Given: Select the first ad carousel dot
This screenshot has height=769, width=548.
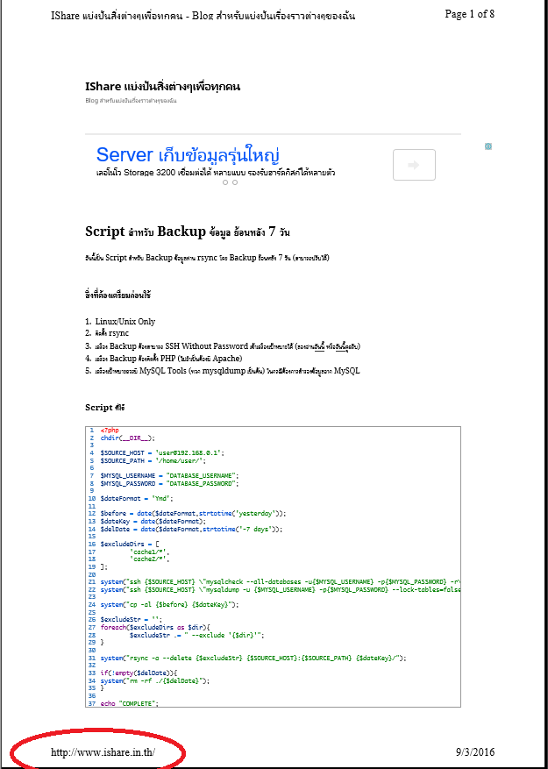Looking at the screenshot, I should [x=224, y=182].
